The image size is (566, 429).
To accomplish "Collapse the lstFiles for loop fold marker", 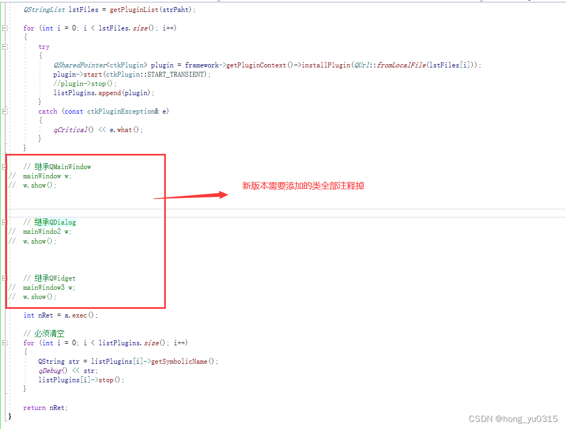I will point(5,28).
